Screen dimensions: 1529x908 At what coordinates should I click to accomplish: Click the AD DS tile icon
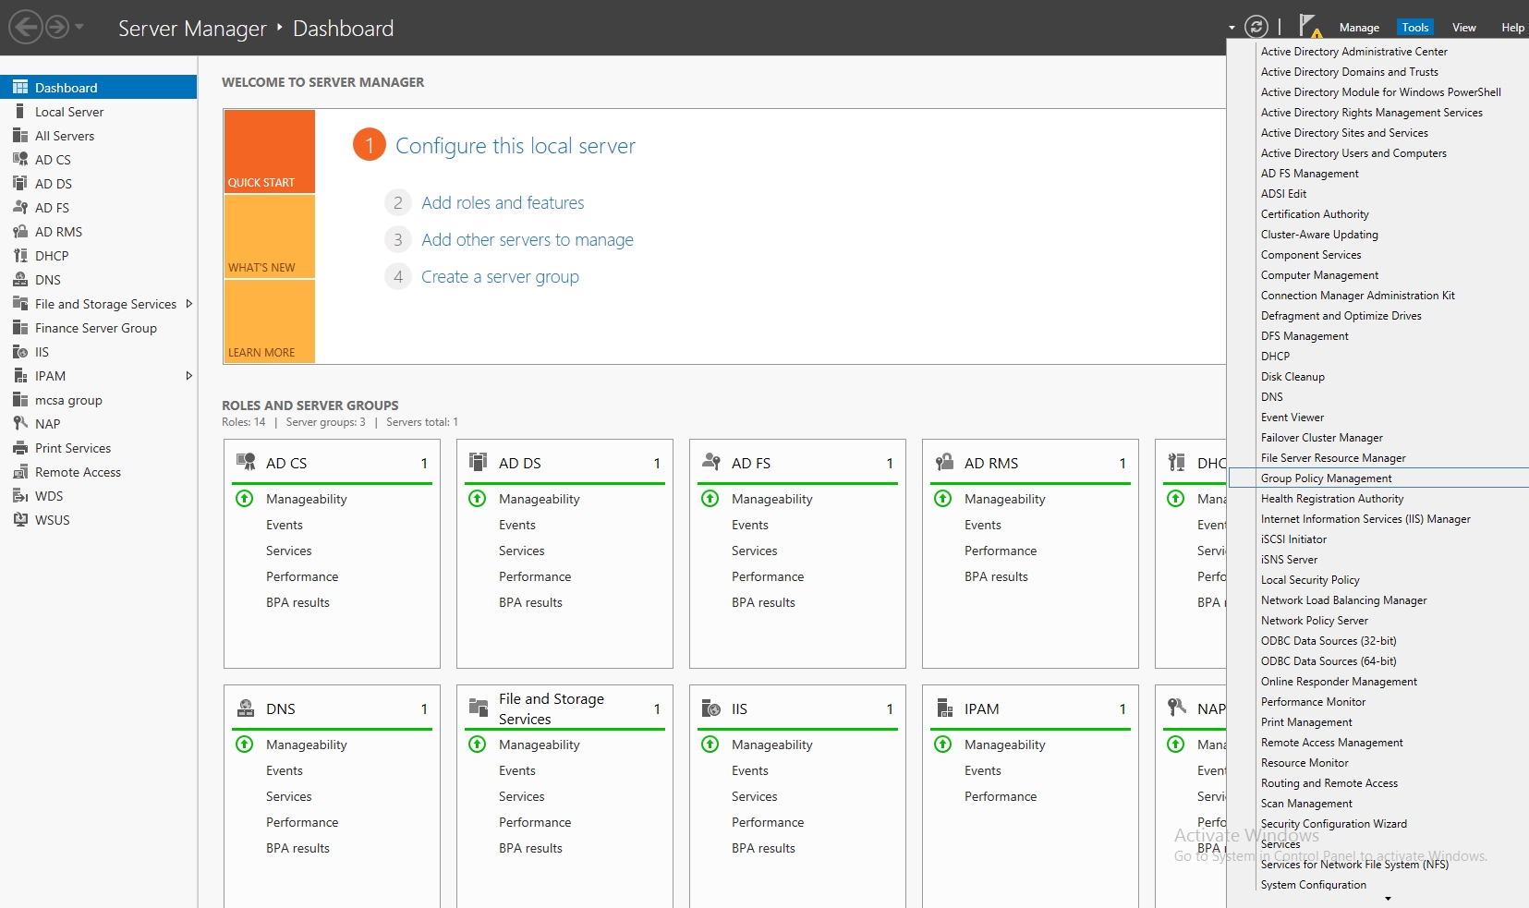click(479, 462)
